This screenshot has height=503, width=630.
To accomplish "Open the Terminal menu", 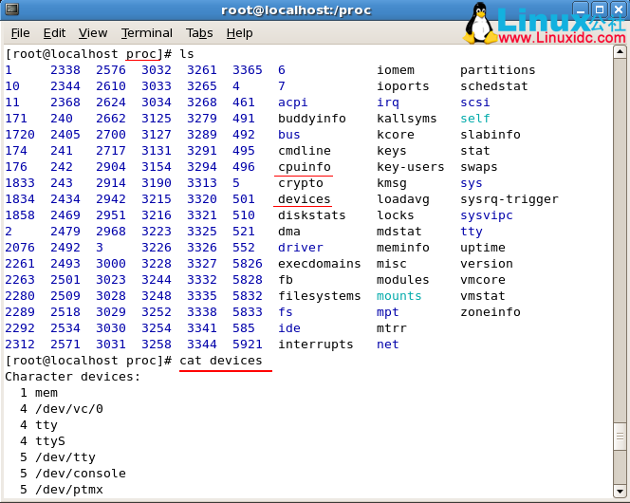I will tap(147, 33).
